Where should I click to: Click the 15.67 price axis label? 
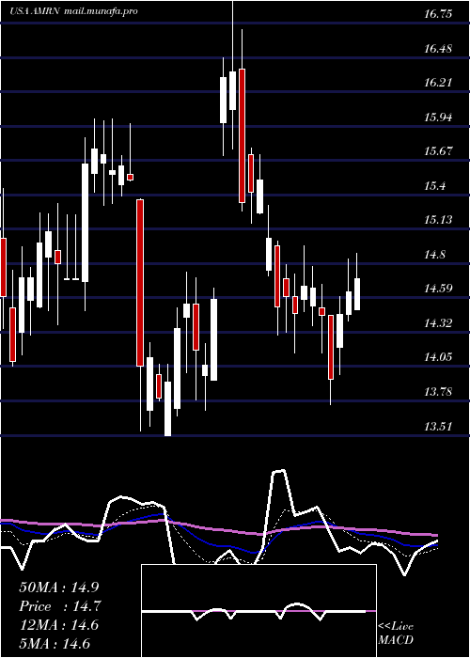point(438,150)
